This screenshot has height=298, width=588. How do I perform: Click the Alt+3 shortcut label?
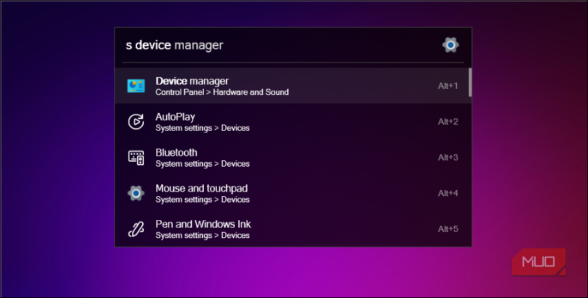(448, 158)
